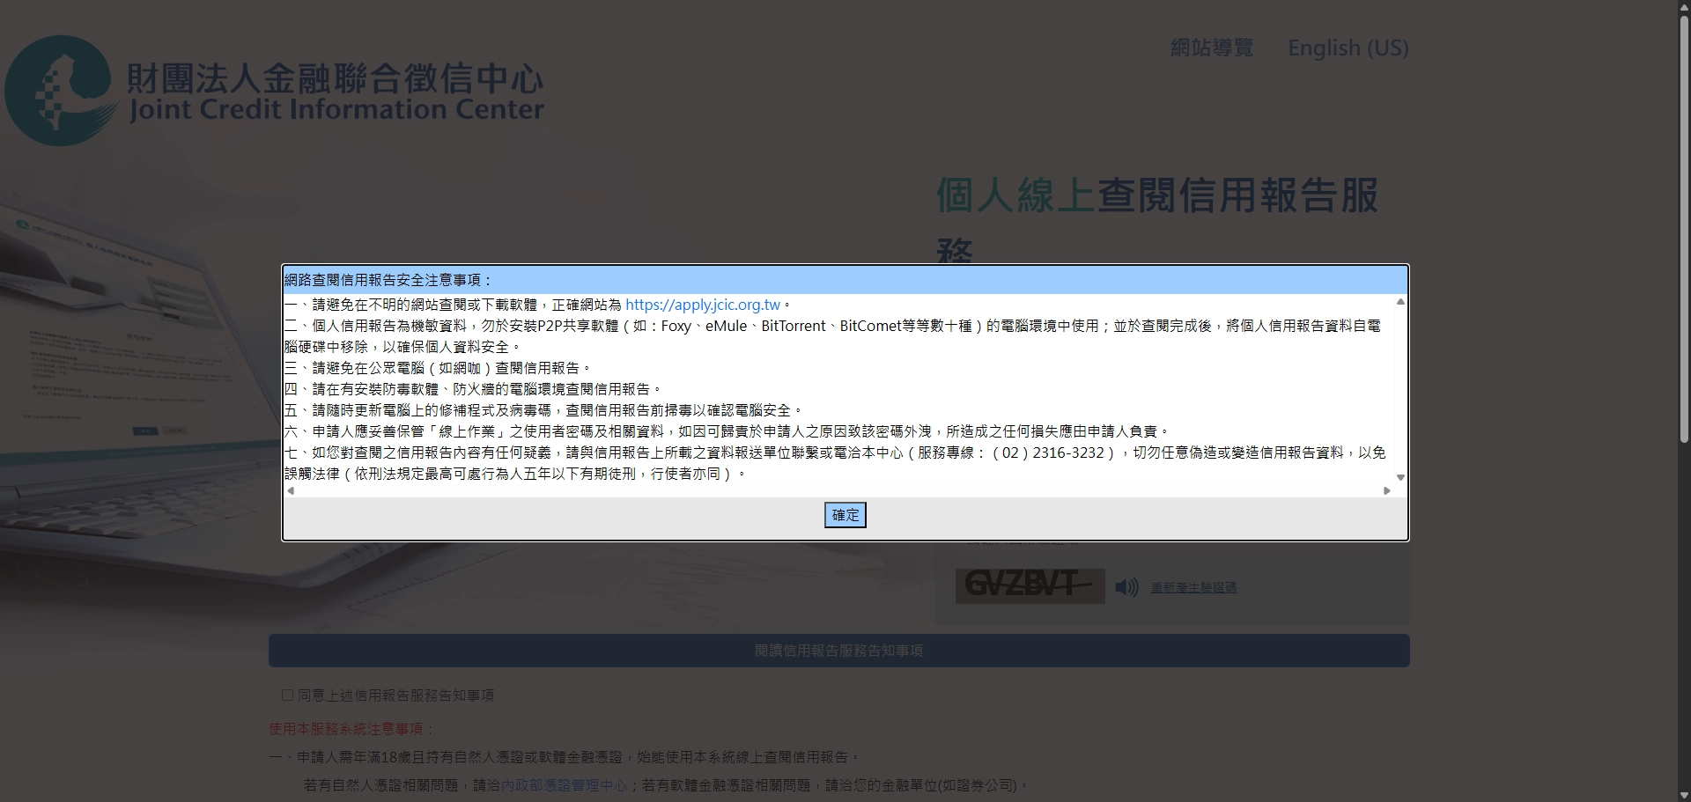
Task: Click notice item 六 about safeguarding passwords
Action: coord(727,431)
